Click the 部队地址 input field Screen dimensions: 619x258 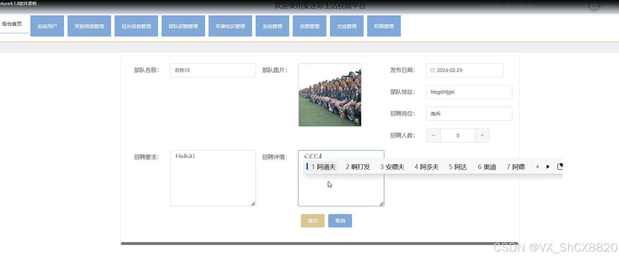point(469,92)
